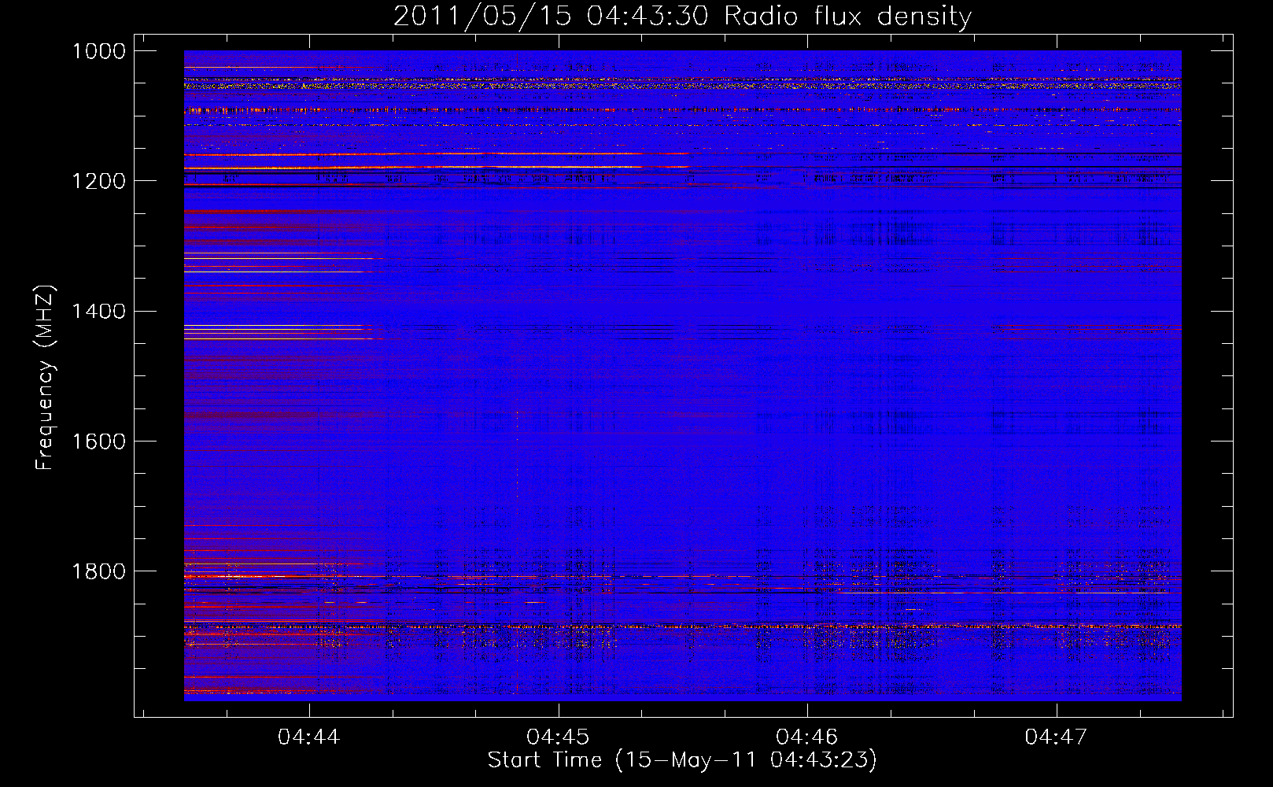Click the plot title '2011/05/15 04:43:30 Radio flux density'
This screenshot has width=1273, height=787.
682,17
